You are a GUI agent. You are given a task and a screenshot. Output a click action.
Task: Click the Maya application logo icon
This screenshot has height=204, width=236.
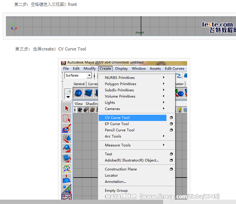tap(63, 63)
